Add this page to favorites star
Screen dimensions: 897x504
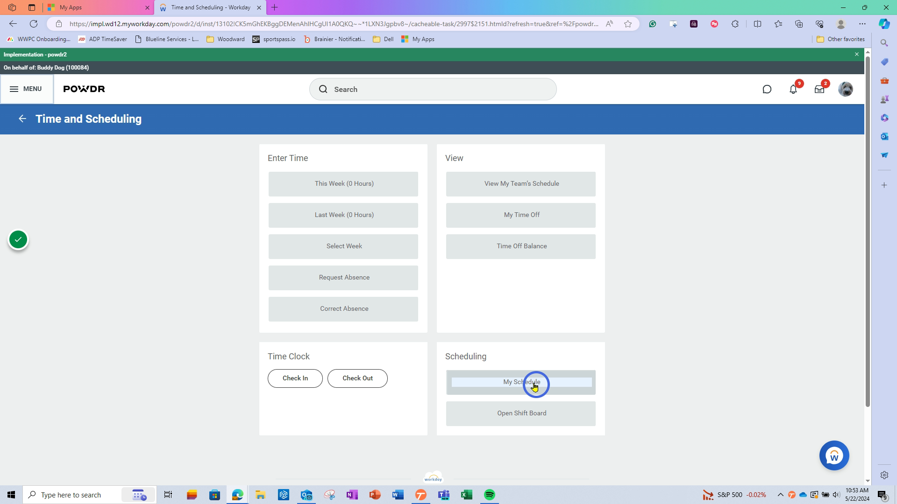tap(628, 24)
